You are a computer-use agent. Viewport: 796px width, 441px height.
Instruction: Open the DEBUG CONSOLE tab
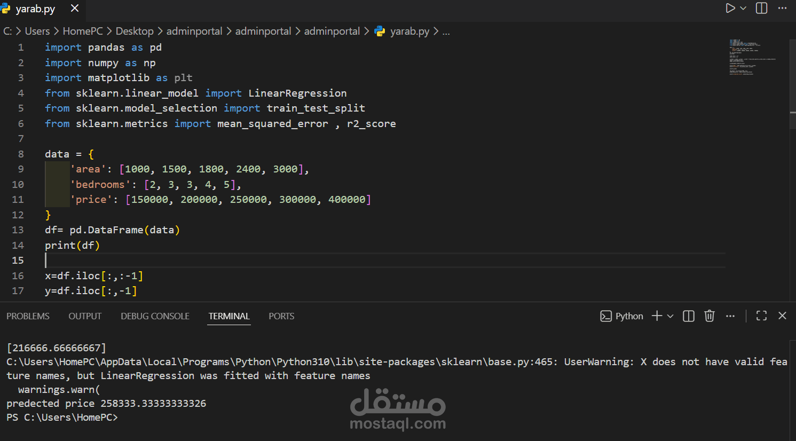[x=155, y=316]
